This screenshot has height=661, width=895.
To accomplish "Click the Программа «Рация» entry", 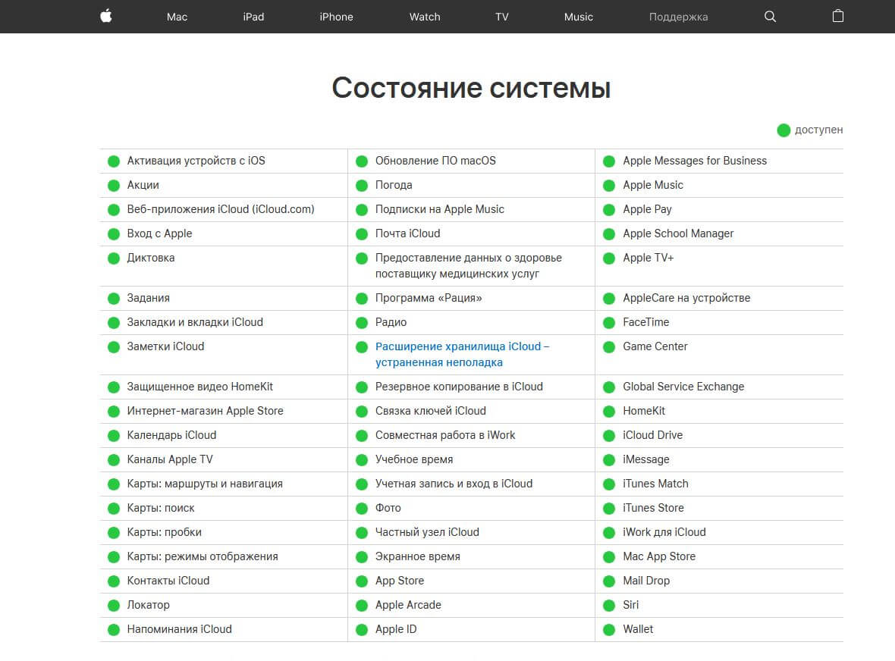I will [428, 298].
